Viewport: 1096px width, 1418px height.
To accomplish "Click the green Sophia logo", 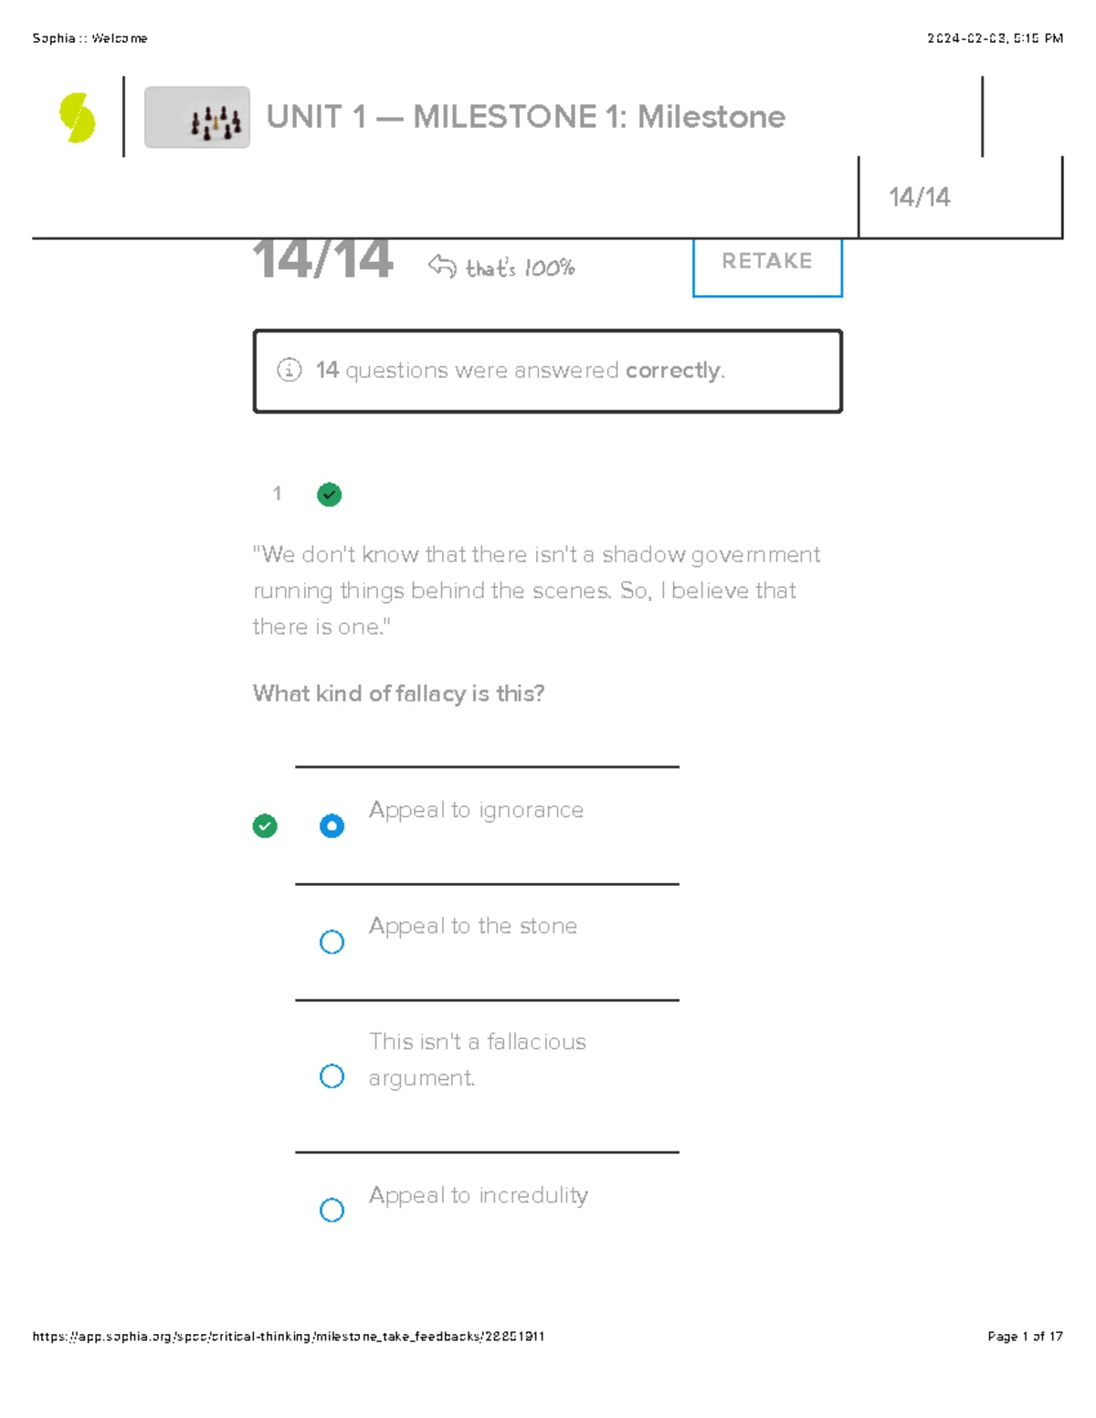I will (x=77, y=118).
